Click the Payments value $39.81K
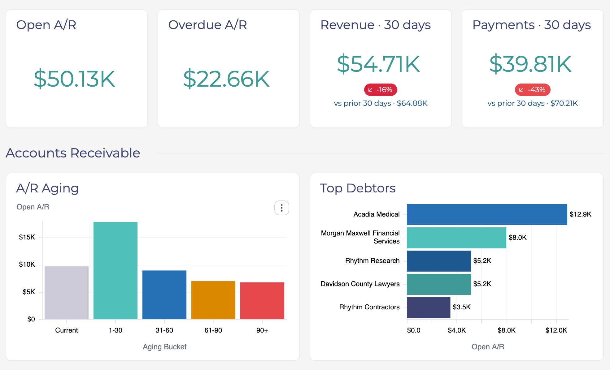The height and width of the screenshot is (370, 610). point(530,64)
